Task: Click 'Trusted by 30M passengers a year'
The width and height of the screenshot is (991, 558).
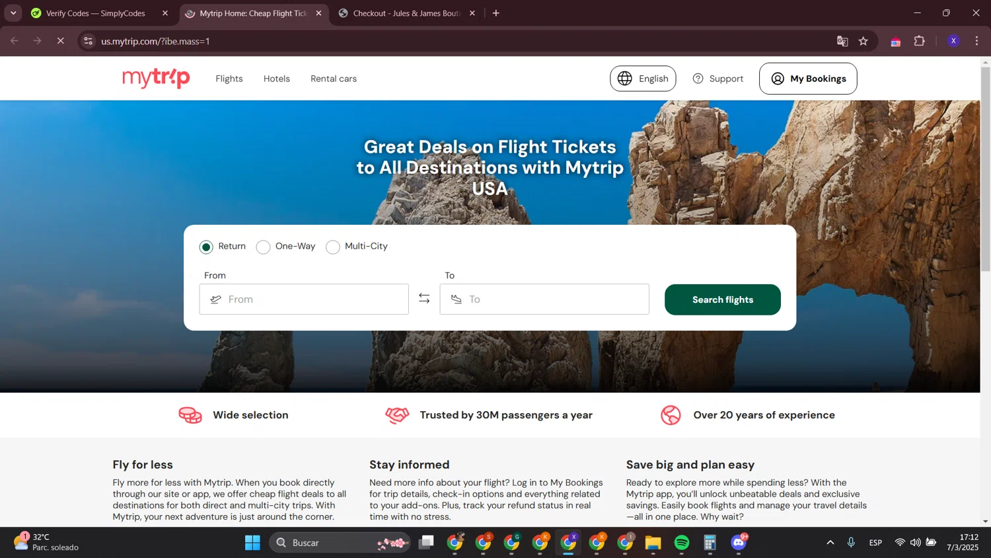Action: coord(506,415)
